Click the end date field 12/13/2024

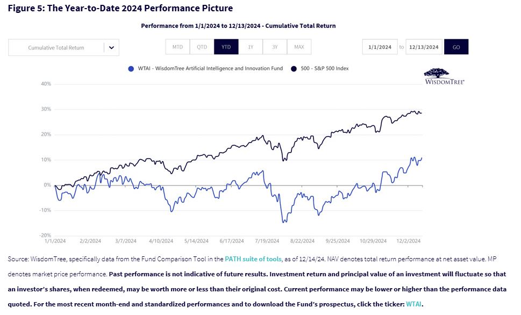[424, 47]
